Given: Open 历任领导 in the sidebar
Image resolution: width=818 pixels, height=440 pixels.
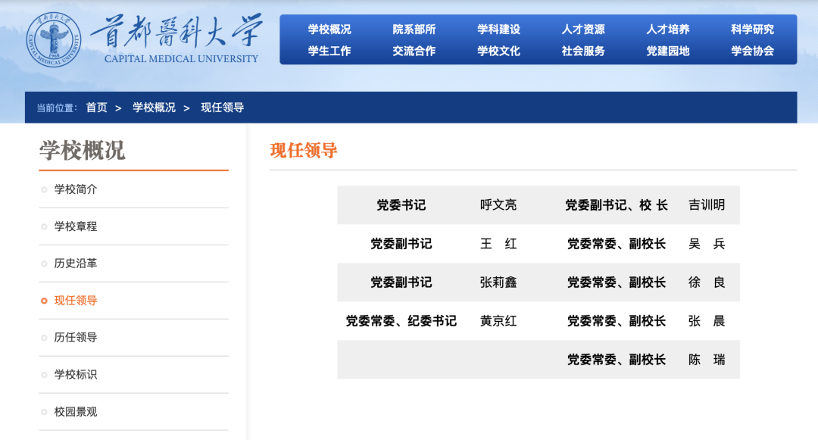Looking at the screenshot, I should coord(76,337).
